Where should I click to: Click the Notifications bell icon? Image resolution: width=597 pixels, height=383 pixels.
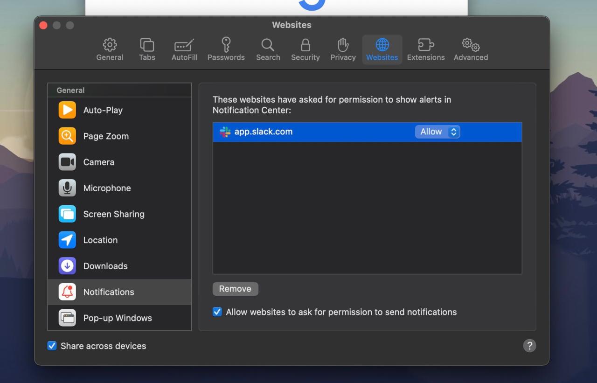coord(67,292)
